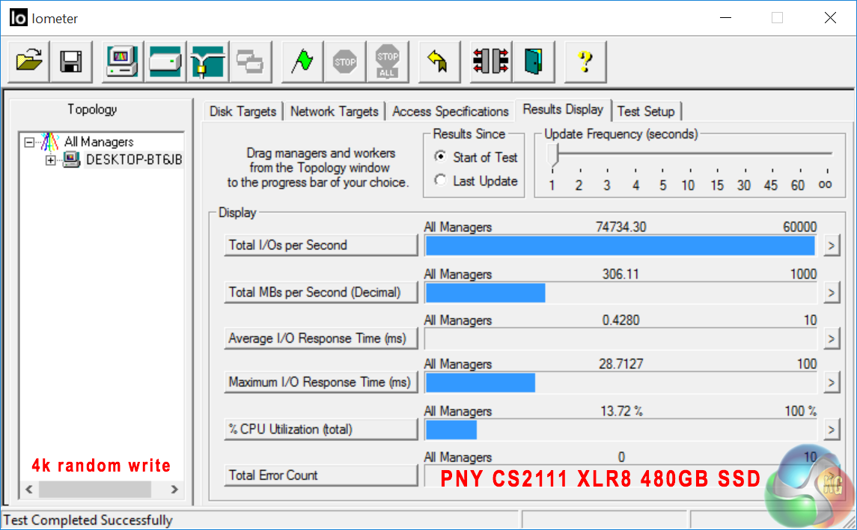The height and width of the screenshot is (530, 857).
Task: Click Total I/Os per Second button
Action: click(321, 246)
